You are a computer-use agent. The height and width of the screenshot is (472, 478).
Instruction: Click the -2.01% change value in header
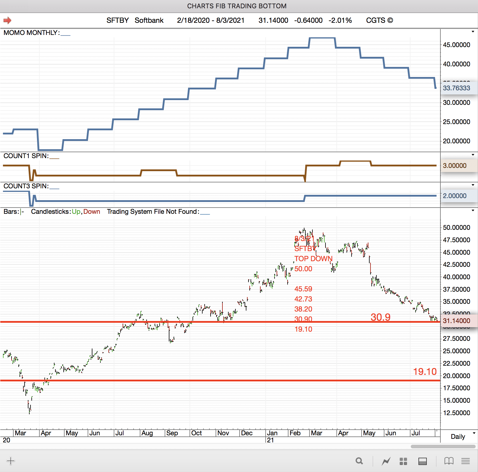340,20
